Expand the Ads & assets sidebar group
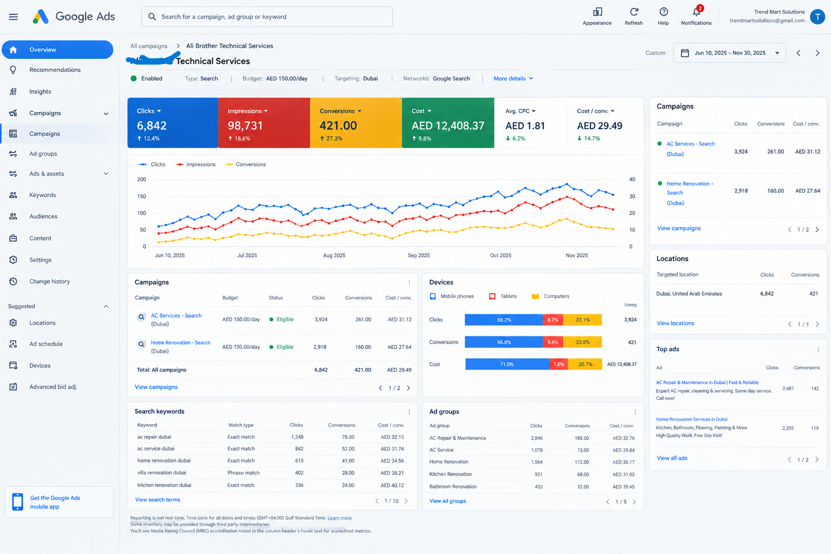 pos(106,174)
